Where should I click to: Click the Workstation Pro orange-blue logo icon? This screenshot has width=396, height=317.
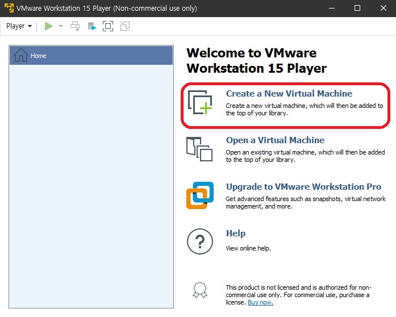pos(200,195)
